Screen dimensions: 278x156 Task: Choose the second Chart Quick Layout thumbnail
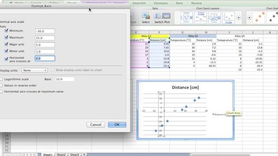click(x=201, y=18)
